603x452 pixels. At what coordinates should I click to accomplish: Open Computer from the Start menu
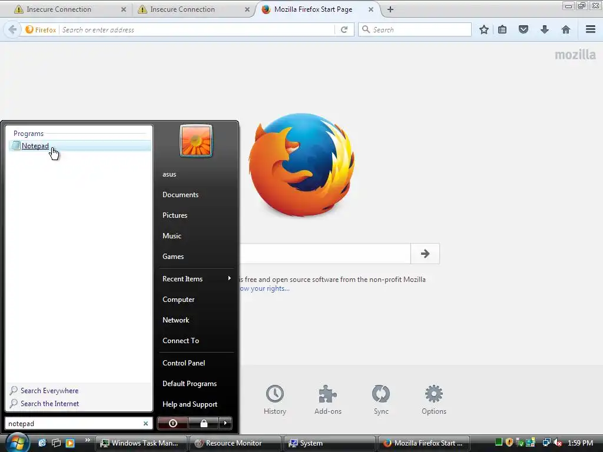[178, 300]
